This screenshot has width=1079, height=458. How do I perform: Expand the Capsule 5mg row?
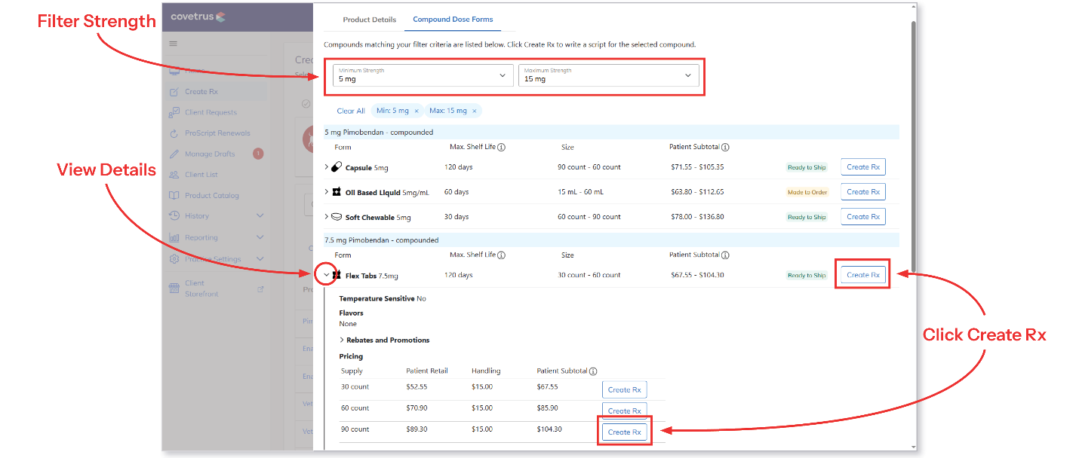point(327,167)
